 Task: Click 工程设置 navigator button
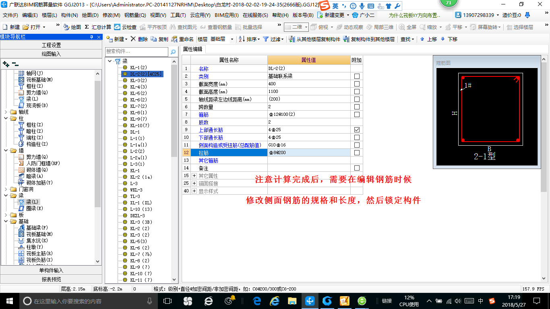[x=51, y=45]
